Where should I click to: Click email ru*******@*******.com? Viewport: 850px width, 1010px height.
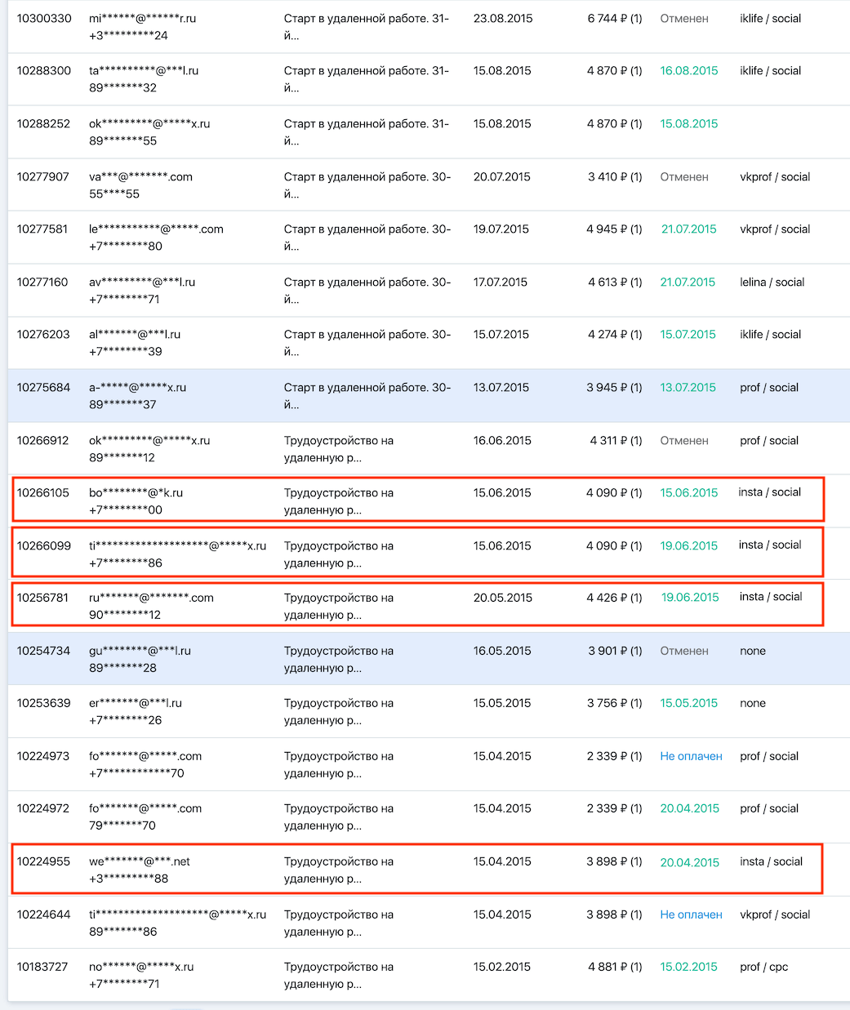pyautogui.click(x=151, y=598)
